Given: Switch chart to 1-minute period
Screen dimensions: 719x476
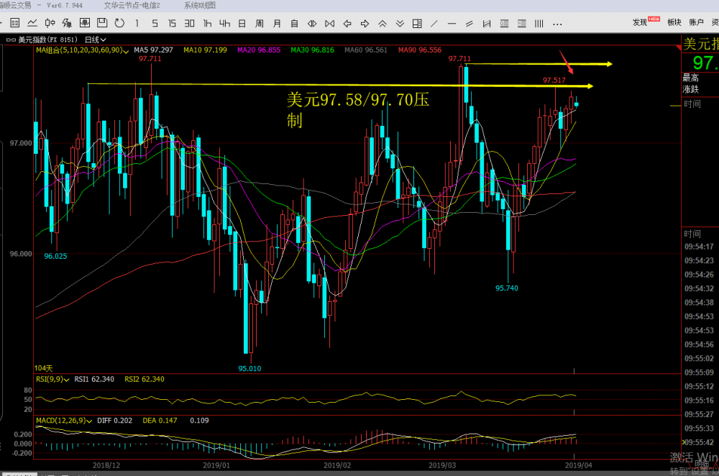Looking at the screenshot, I should (x=137, y=23).
